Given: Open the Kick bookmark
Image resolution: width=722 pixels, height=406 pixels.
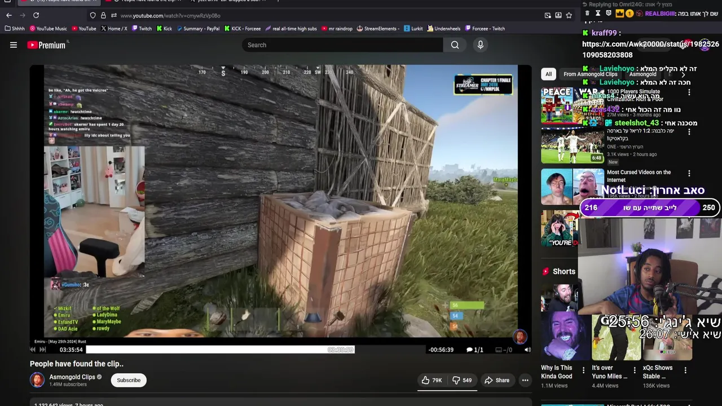Looking at the screenshot, I should tap(165, 28).
